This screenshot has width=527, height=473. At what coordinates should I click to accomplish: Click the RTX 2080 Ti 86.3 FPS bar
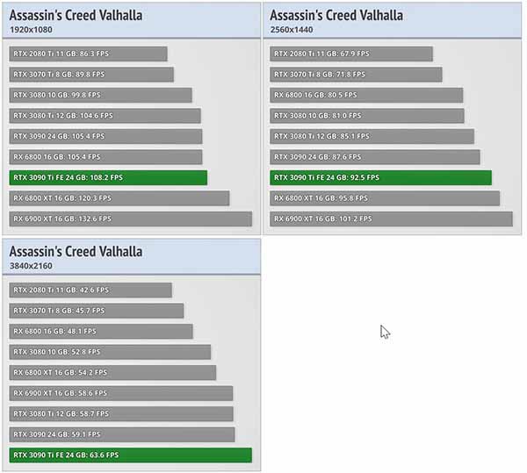click(x=88, y=54)
